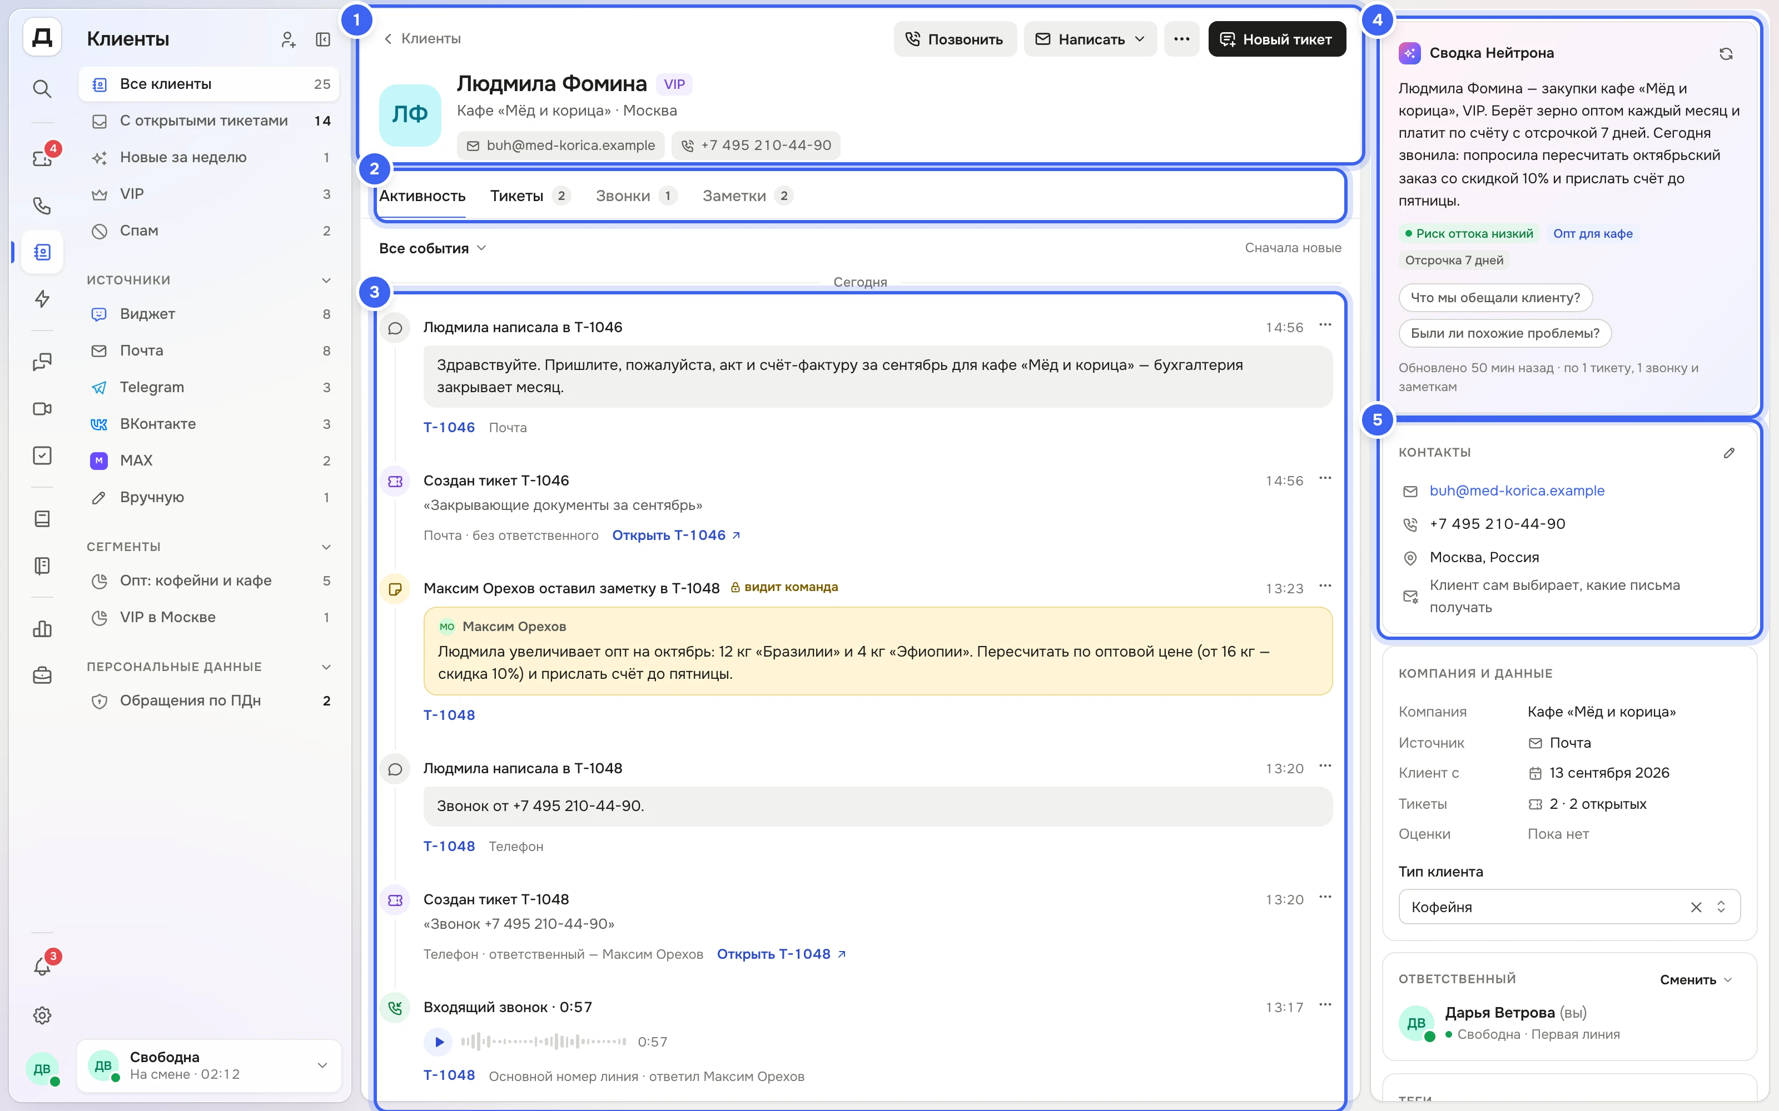Open the chats icon in left rail
Screen dimensions: 1779x1111
tap(42, 362)
